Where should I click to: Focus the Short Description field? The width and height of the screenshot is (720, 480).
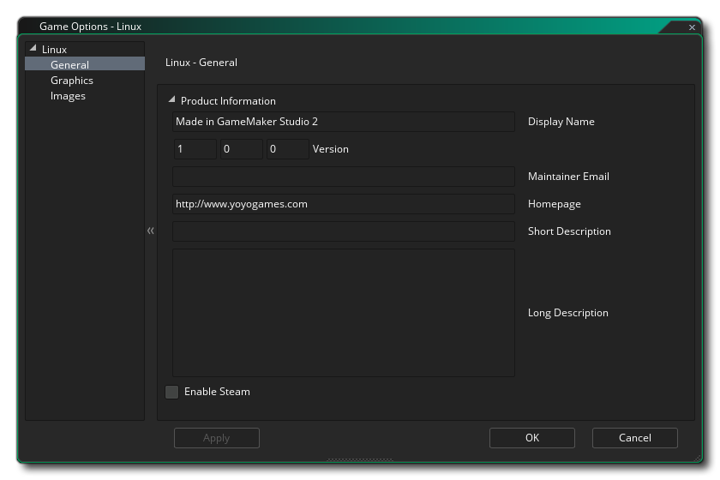tap(343, 231)
